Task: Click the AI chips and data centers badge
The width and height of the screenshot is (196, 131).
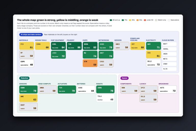Action: tap(31, 35)
